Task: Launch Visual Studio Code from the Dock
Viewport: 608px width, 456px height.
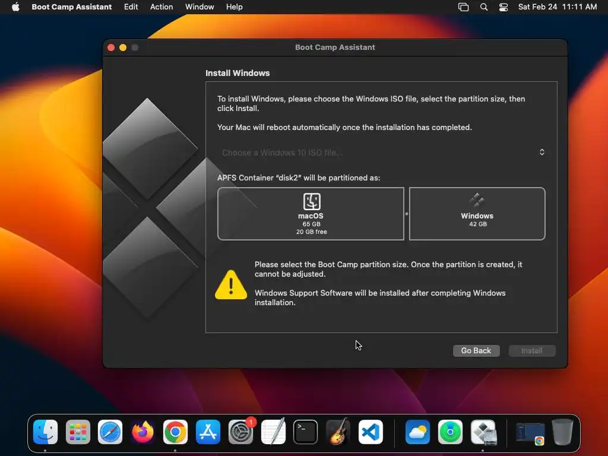Action: pos(370,432)
